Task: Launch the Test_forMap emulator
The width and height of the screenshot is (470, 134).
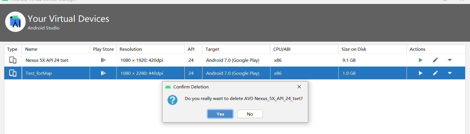Action: [x=420, y=73]
